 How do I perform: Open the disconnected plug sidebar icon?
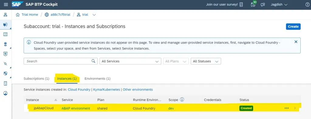5,64
